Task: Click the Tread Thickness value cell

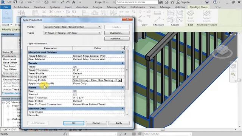Action: tap(97, 70)
